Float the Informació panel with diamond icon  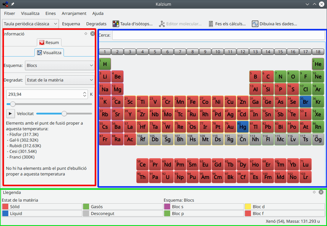86,34
